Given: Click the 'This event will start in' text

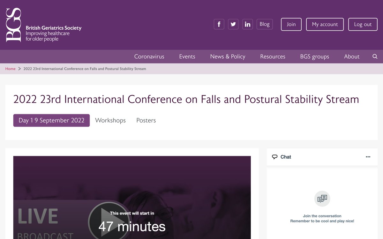Looking at the screenshot, I should (132, 213).
